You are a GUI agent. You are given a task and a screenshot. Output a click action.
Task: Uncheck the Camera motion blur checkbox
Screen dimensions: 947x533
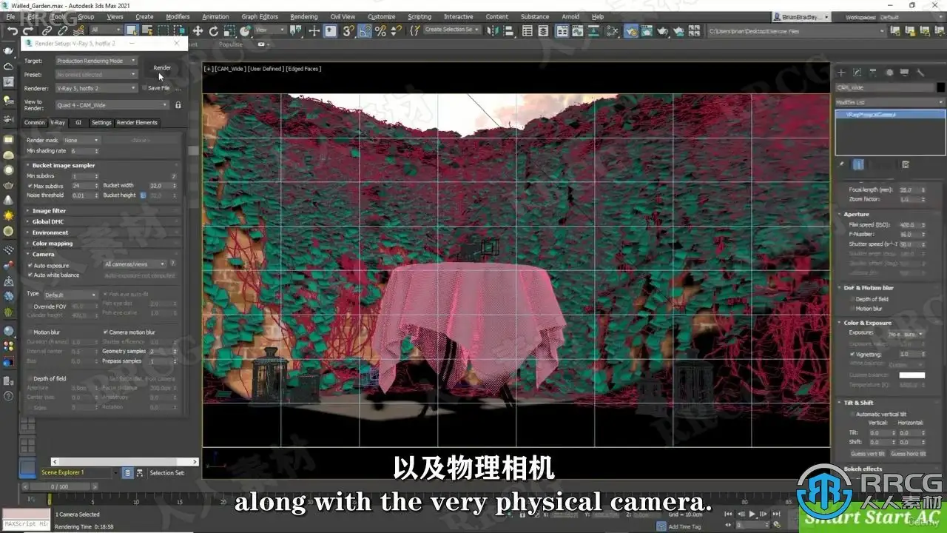(105, 332)
